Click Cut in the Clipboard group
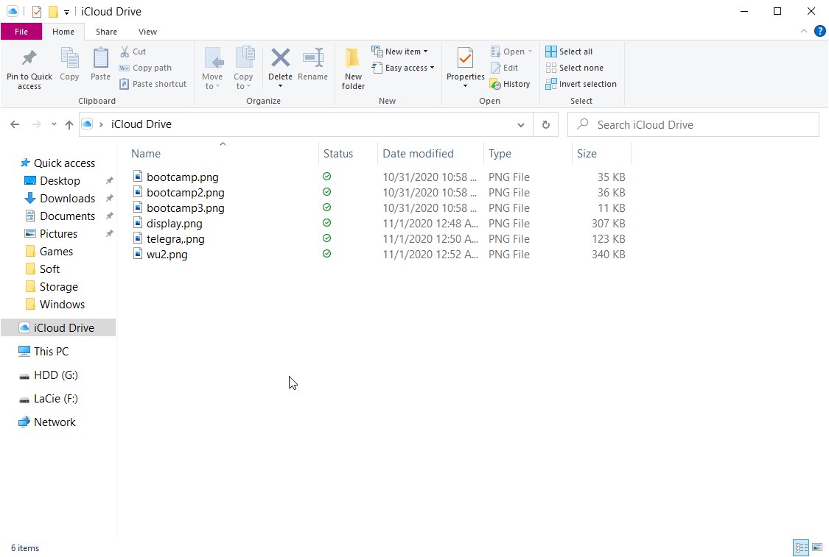Image resolution: width=829 pixels, height=557 pixels. click(x=133, y=52)
